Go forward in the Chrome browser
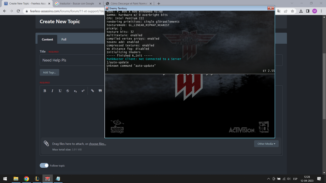Viewport: 326px width, 183px height. tap(11, 11)
